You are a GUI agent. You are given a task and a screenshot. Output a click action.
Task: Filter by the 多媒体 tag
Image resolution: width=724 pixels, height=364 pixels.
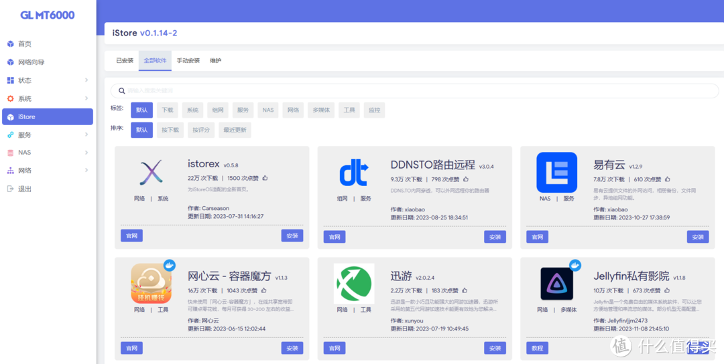click(x=321, y=110)
